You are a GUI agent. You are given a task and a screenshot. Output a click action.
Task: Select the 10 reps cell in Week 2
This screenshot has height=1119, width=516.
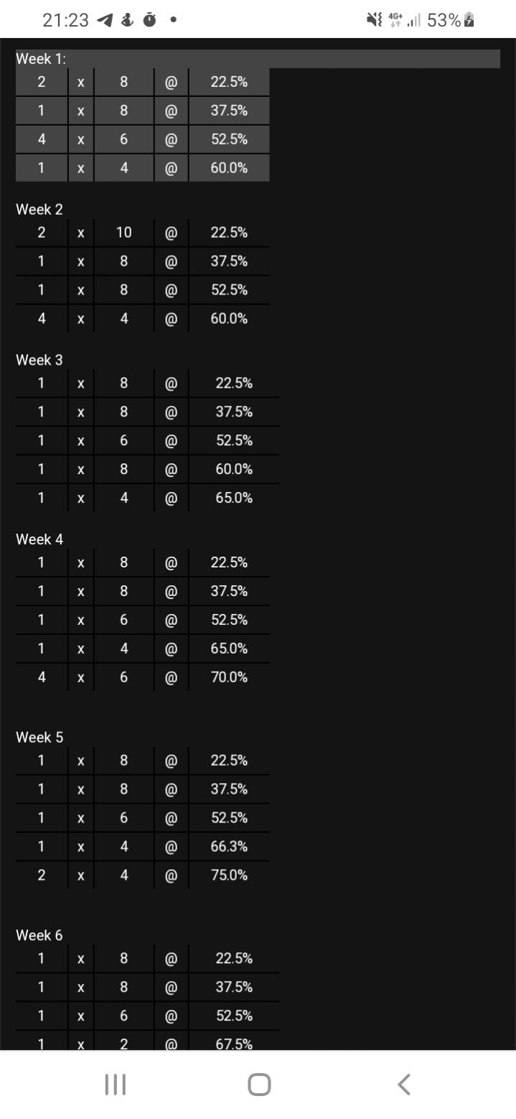124,233
